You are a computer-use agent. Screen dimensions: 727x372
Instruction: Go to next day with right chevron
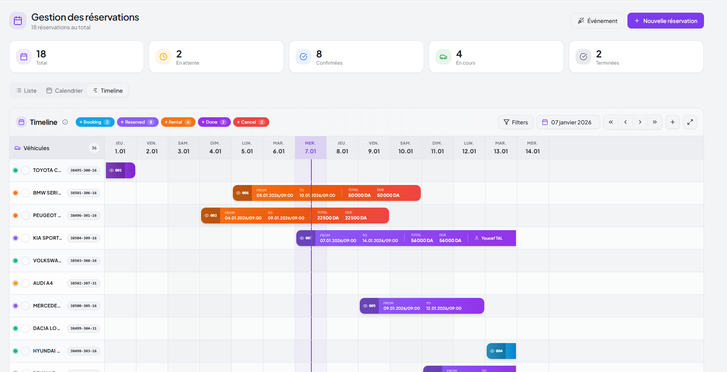[640, 122]
